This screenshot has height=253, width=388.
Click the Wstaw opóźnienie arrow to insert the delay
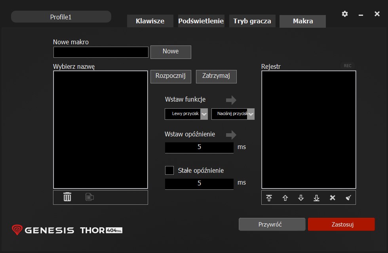[231, 135]
